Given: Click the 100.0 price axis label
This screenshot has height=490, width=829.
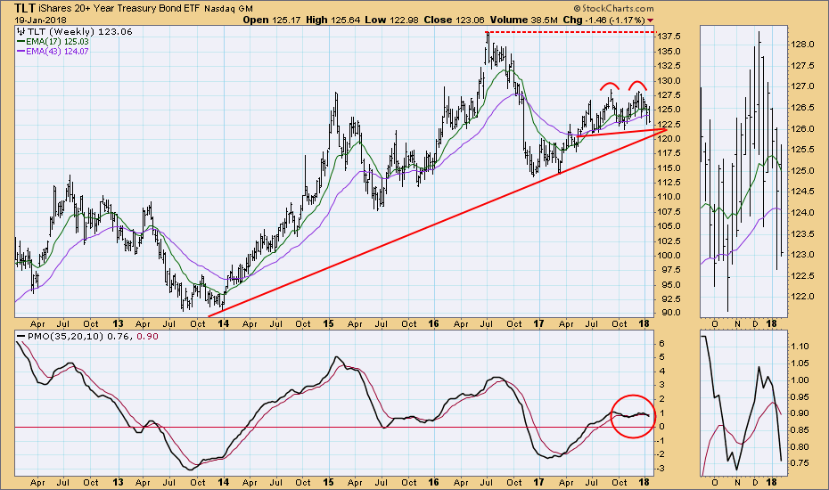Looking at the screenshot, I should (669, 256).
